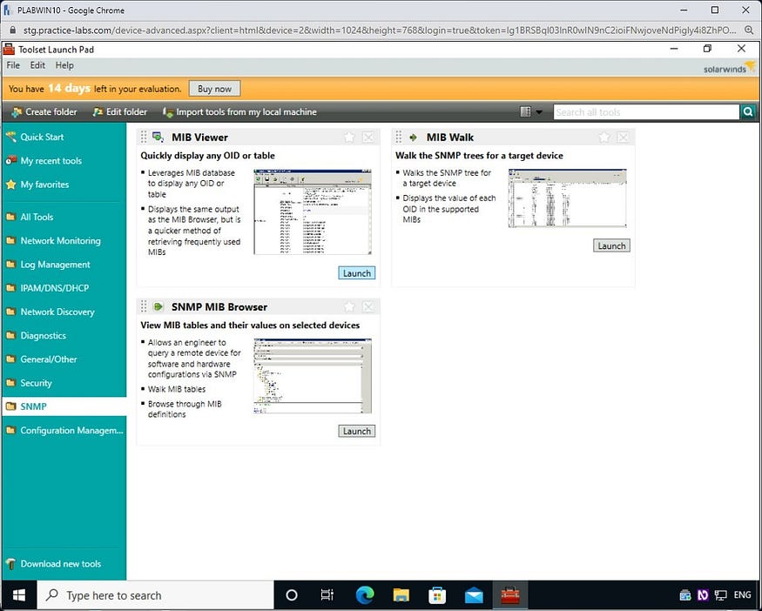Click the SNMP MIB Browser drag handle

144,307
